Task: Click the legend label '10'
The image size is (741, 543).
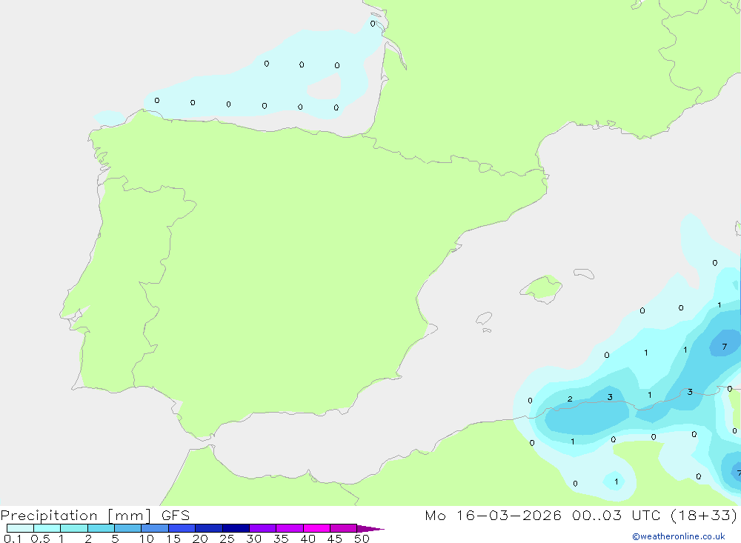Action: click(x=147, y=539)
